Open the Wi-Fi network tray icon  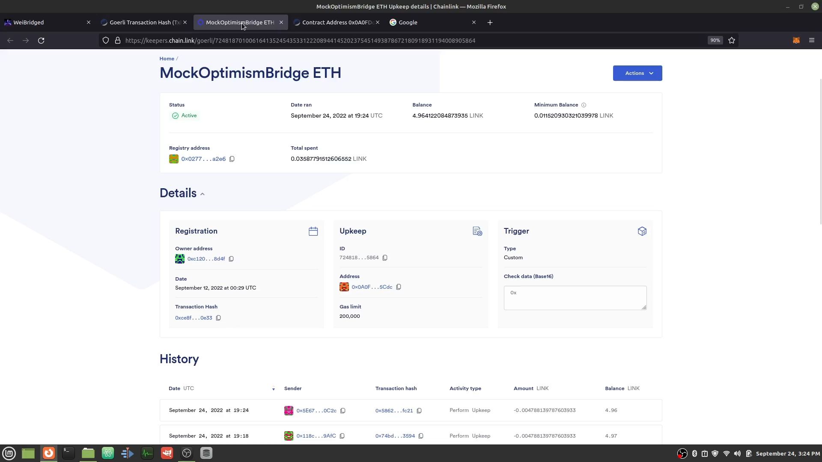tap(727, 454)
